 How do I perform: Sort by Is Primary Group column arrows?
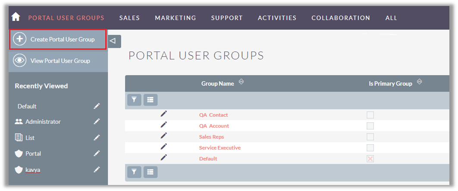pos(419,82)
